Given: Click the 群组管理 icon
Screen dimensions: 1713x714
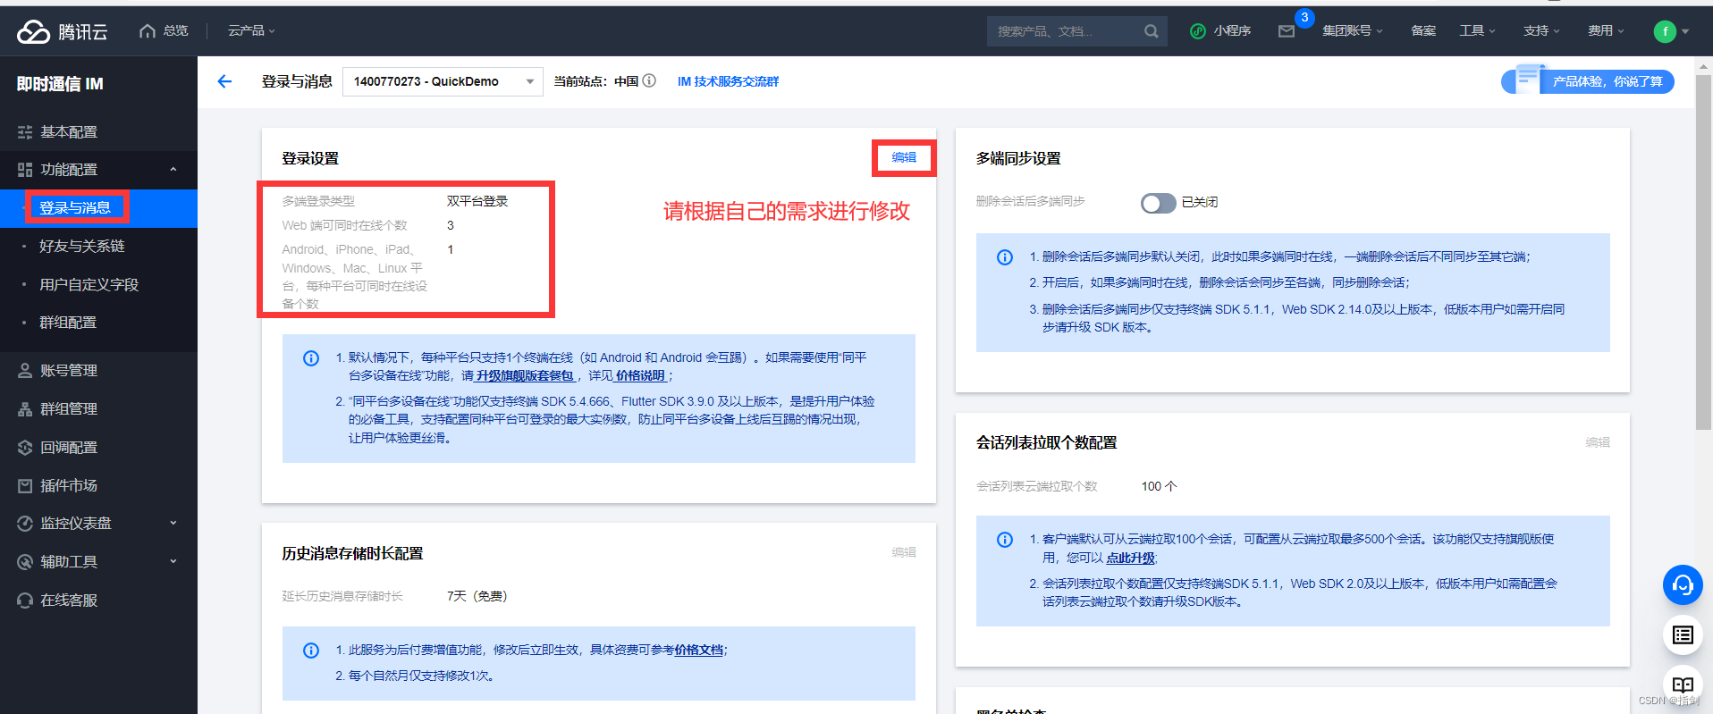Looking at the screenshot, I should [25, 409].
